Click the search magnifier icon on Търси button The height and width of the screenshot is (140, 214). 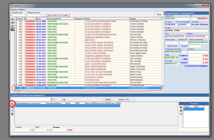pos(45,15)
